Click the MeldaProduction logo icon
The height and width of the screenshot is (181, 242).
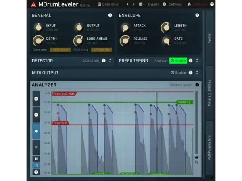pyautogui.click(x=33, y=4)
